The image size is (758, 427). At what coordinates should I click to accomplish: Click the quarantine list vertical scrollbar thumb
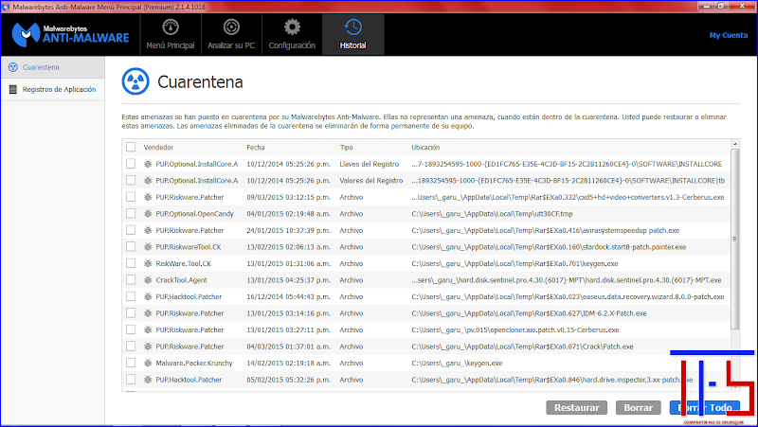(735, 240)
